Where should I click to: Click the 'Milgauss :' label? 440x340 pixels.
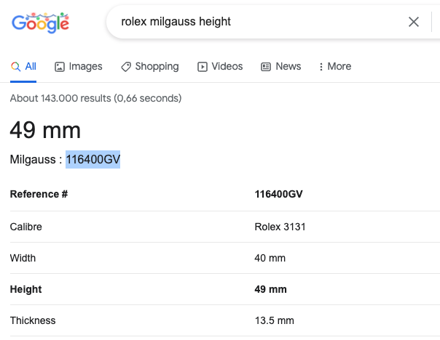click(x=36, y=160)
